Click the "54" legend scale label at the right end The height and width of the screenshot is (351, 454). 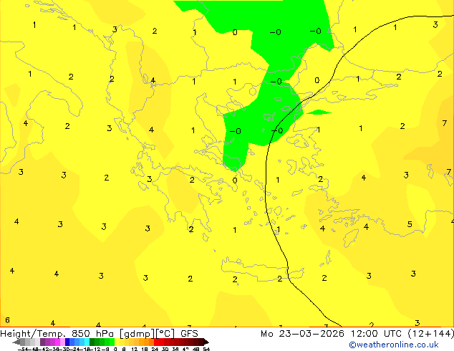[206, 349]
